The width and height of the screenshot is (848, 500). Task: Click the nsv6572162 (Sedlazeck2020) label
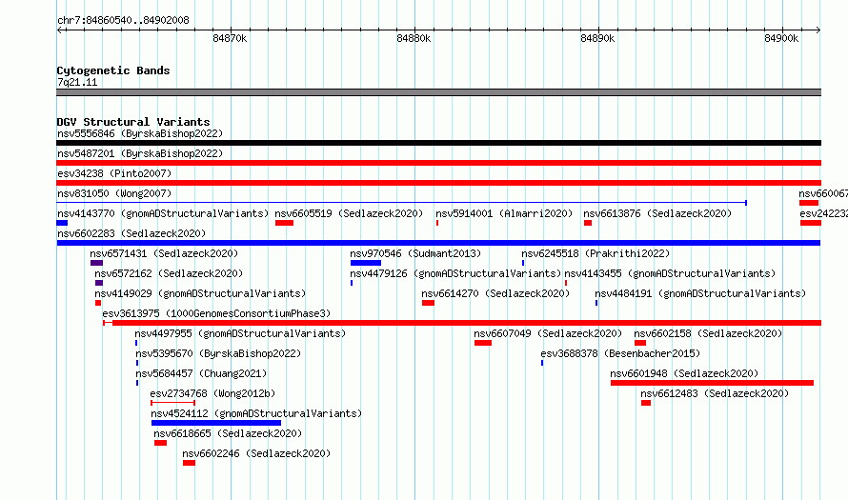click(x=169, y=273)
